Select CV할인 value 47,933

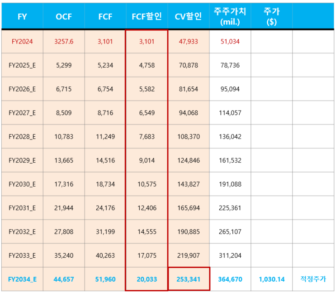[189, 41]
